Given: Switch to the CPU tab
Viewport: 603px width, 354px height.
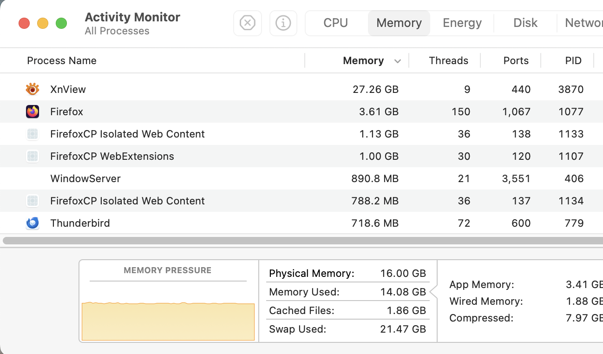Looking at the screenshot, I should coord(336,23).
